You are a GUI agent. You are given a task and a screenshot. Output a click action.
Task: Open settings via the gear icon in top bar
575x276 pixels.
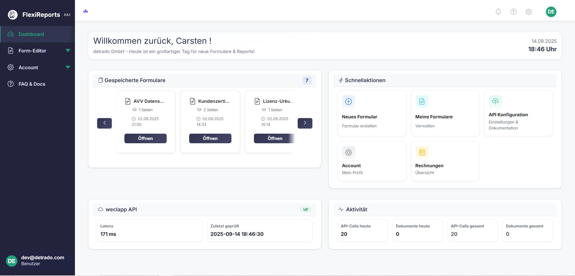[x=529, y=12]
